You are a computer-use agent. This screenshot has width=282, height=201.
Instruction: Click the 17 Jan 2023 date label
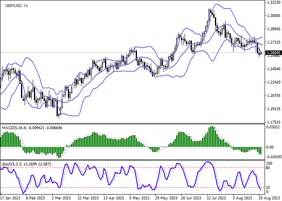point(10,198)
